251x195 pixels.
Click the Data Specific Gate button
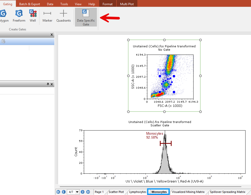(86, 17)
